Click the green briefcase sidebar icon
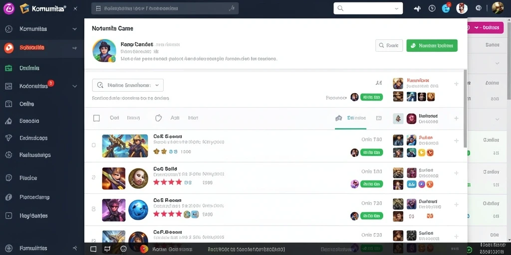The height and width of the screenshot is (255, 511). [9, 68]
